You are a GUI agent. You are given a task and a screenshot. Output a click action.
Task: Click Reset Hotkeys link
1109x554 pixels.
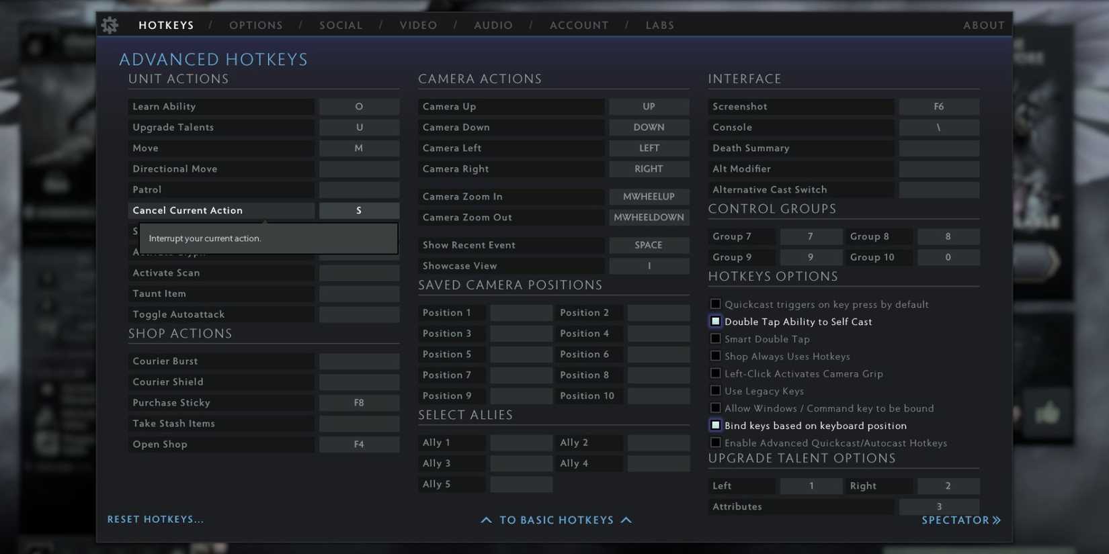pos(155,519)
